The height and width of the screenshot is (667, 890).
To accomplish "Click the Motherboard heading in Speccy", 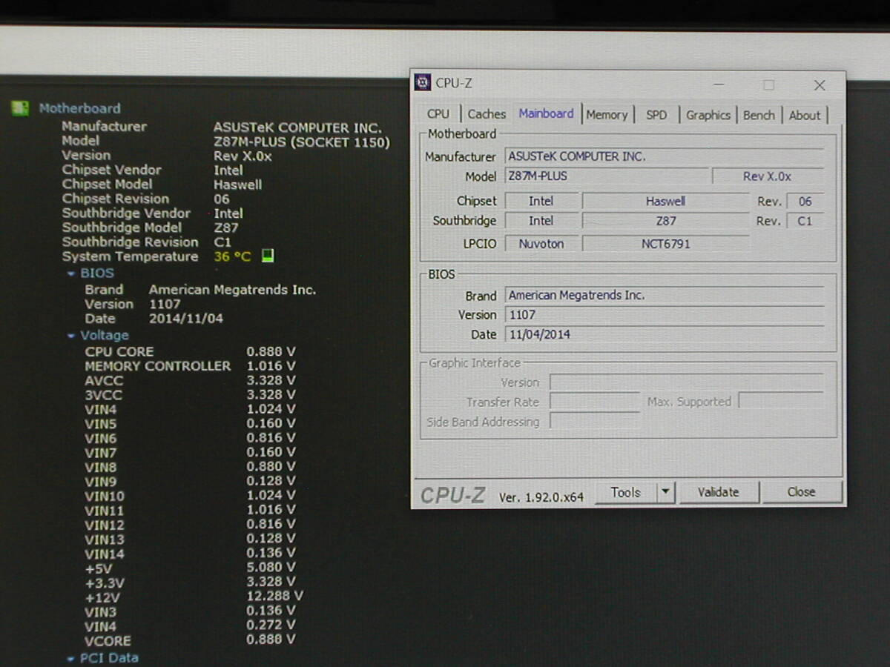I will point(79,108).
